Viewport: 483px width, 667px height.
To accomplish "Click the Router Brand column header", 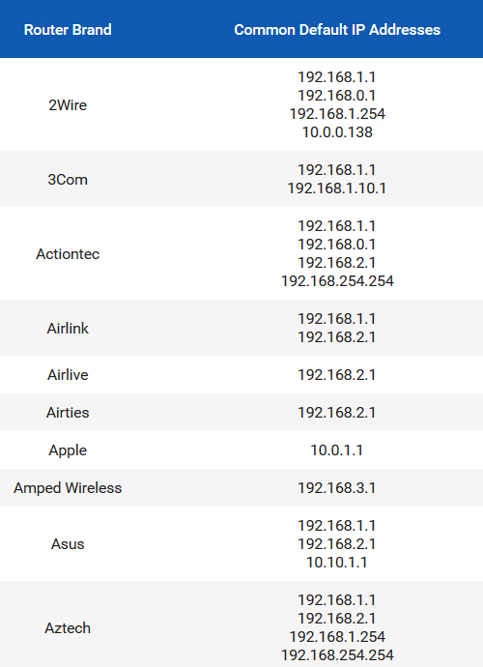I will 68,30.
